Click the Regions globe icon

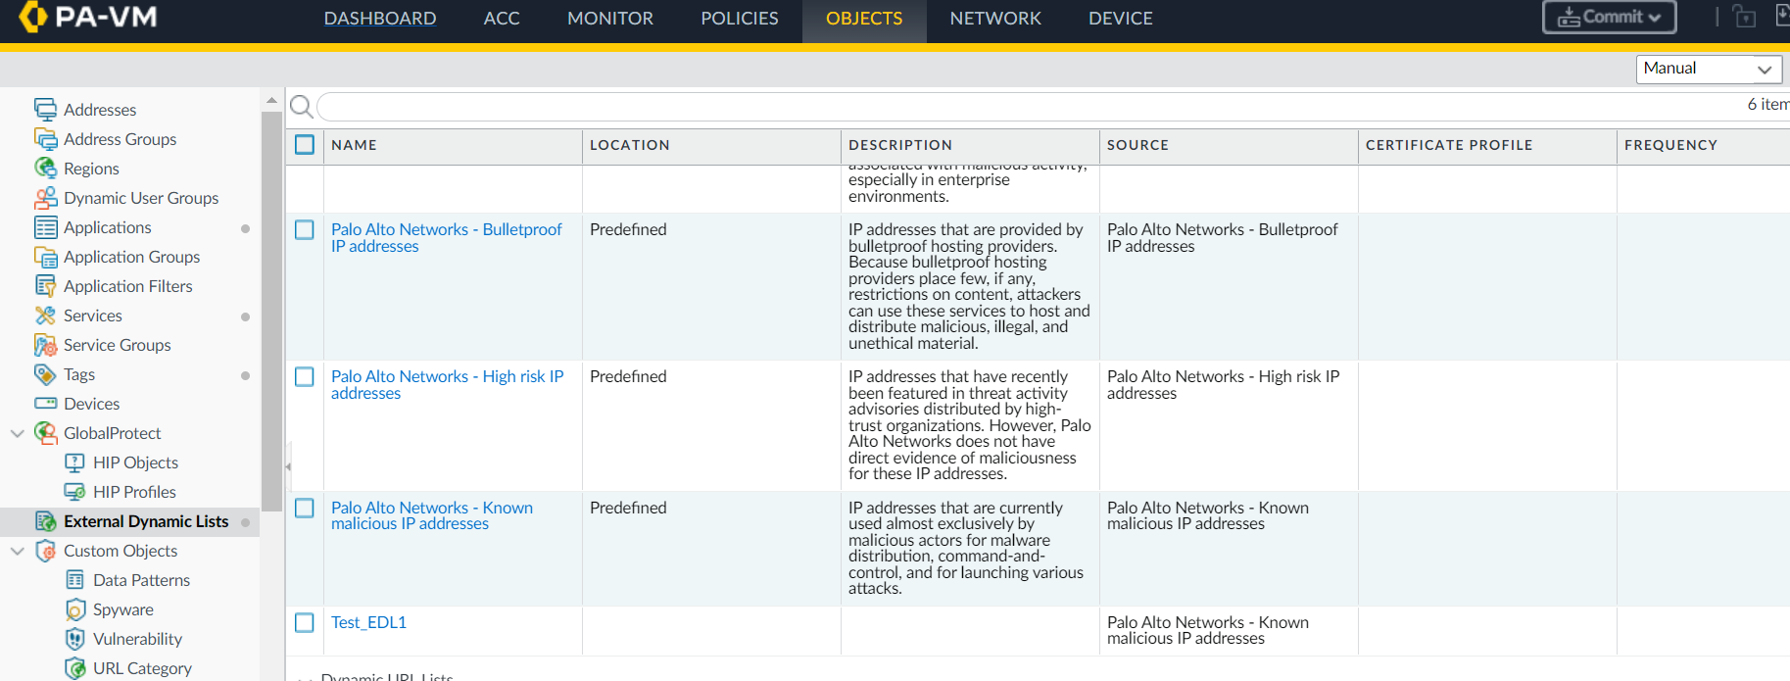45,168
